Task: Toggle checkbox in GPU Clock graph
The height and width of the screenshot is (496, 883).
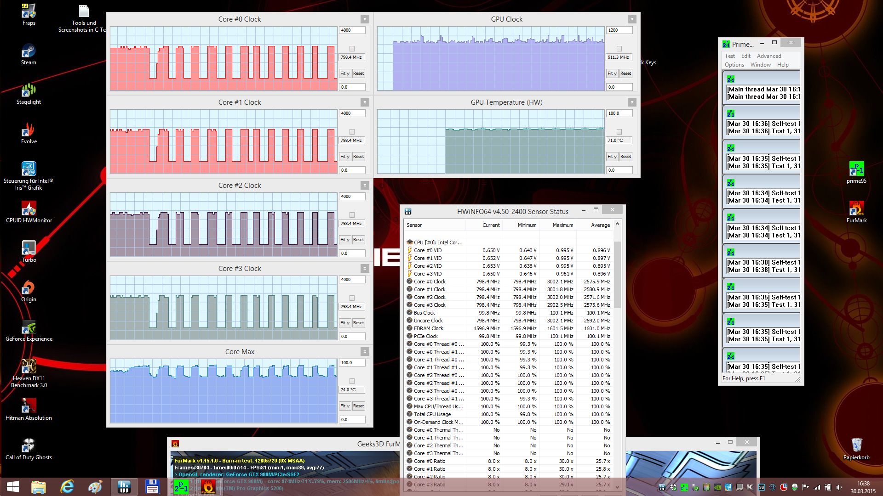Action: point(619,49)
